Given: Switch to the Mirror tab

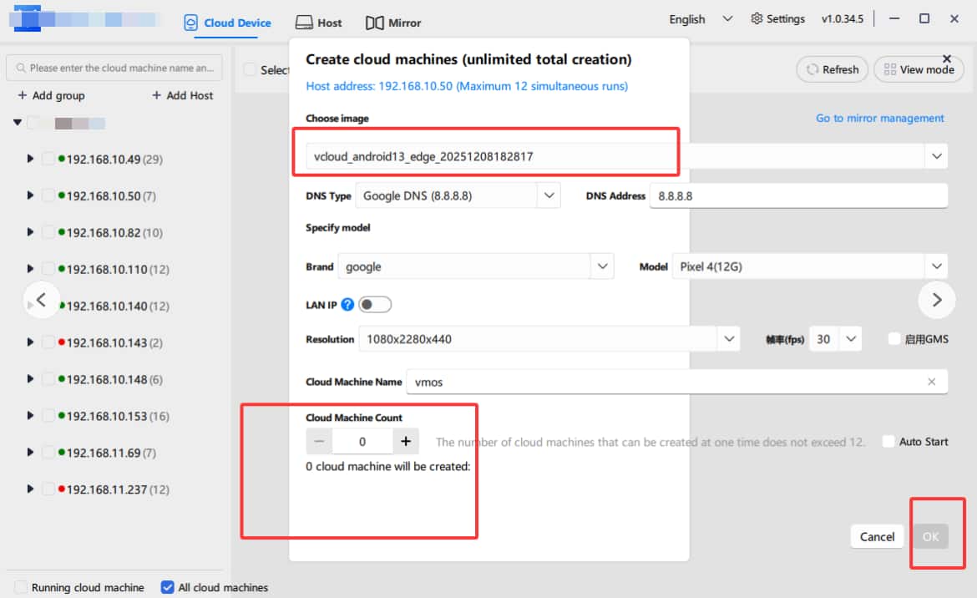Looking at the screenshot, I should (x=393, y=23).
